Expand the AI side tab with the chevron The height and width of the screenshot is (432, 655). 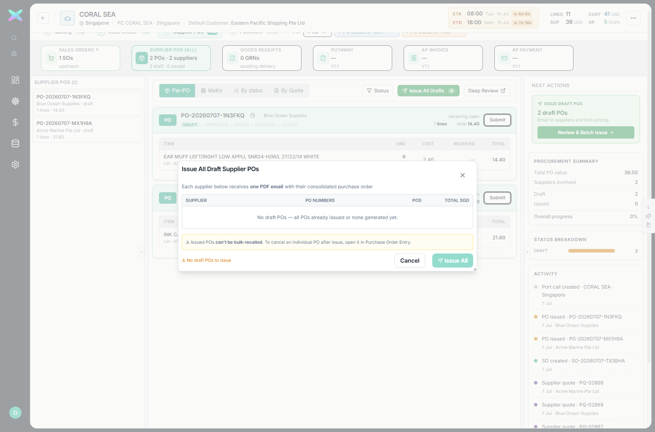point(648,207)
